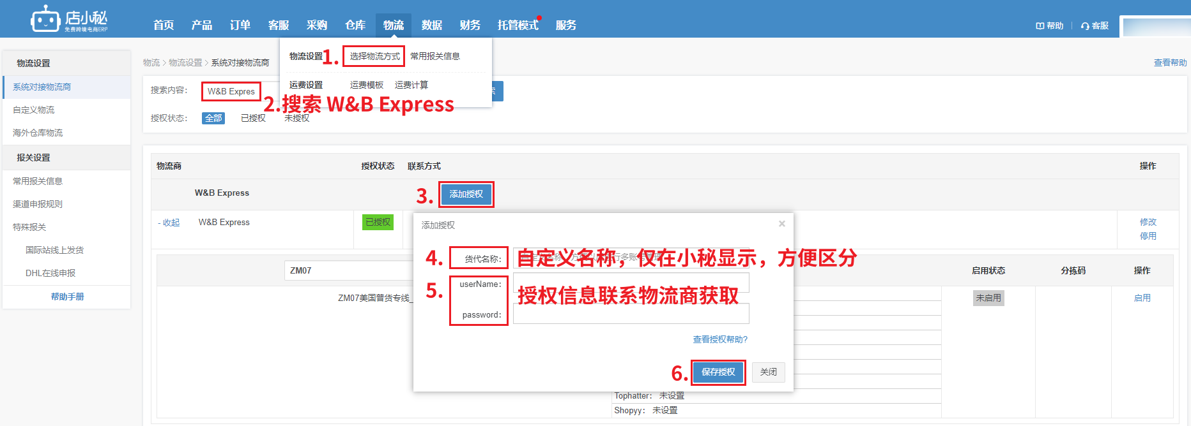Open the 托管模式 menu
The width and height of the screenshot is (1191, 426).
(518, 25)
